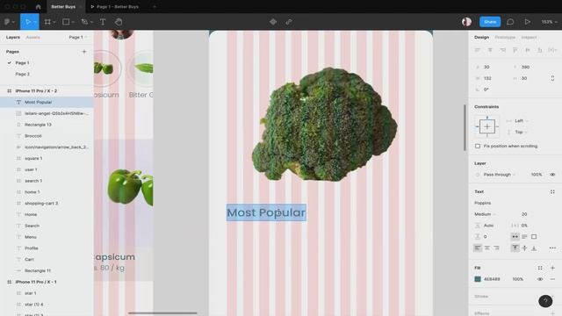
Task: Add a stroke with plus icon
Action: pyautogui.click(x=552, y=297)
